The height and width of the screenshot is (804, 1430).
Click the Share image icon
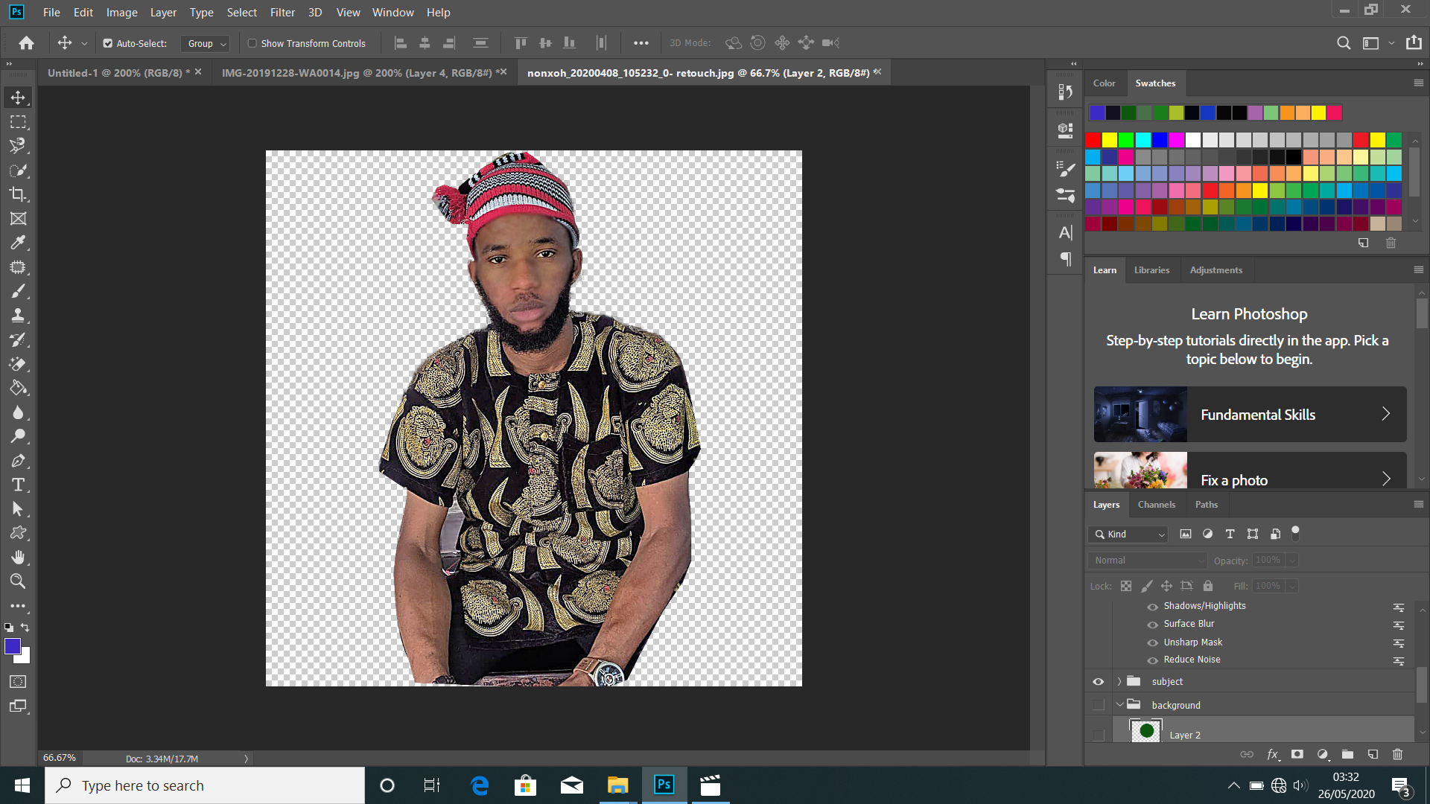(1414, 42)
